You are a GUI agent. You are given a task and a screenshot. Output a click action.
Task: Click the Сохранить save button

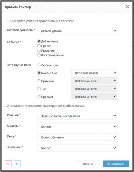tap(116, 164)
